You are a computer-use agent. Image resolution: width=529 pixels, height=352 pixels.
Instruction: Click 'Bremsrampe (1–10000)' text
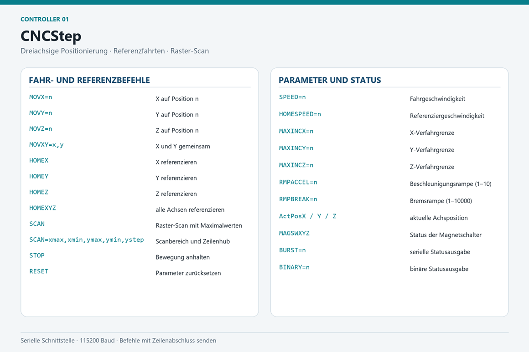pyautogui.click(x=441, y=201)
